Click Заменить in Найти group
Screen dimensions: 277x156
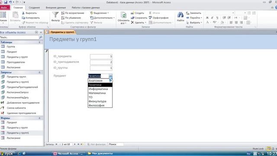193,13
